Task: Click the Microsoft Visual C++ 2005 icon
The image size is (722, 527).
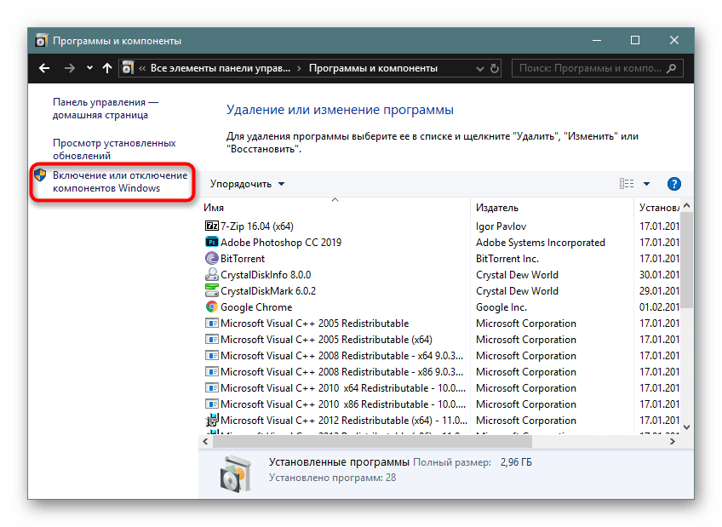Action: (x=210, y=323)
